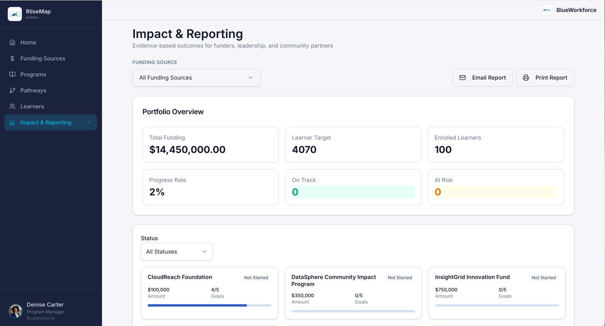Click the Funding Sources dollar icon

pyautogui.click(x=12, y=58)
